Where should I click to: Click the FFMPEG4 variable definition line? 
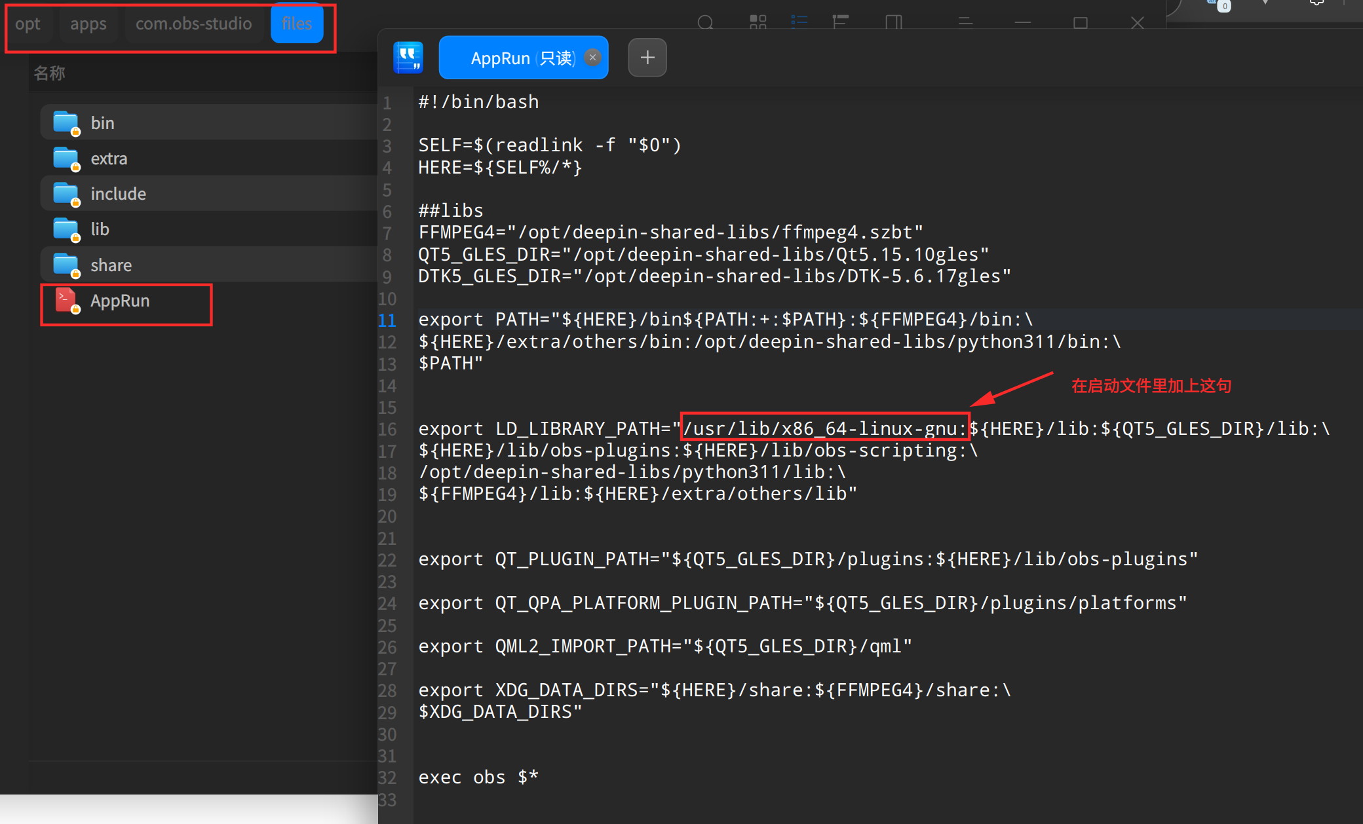[x=670, y=233]
